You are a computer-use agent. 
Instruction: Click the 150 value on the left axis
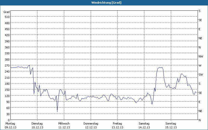[x=7, y=90]
